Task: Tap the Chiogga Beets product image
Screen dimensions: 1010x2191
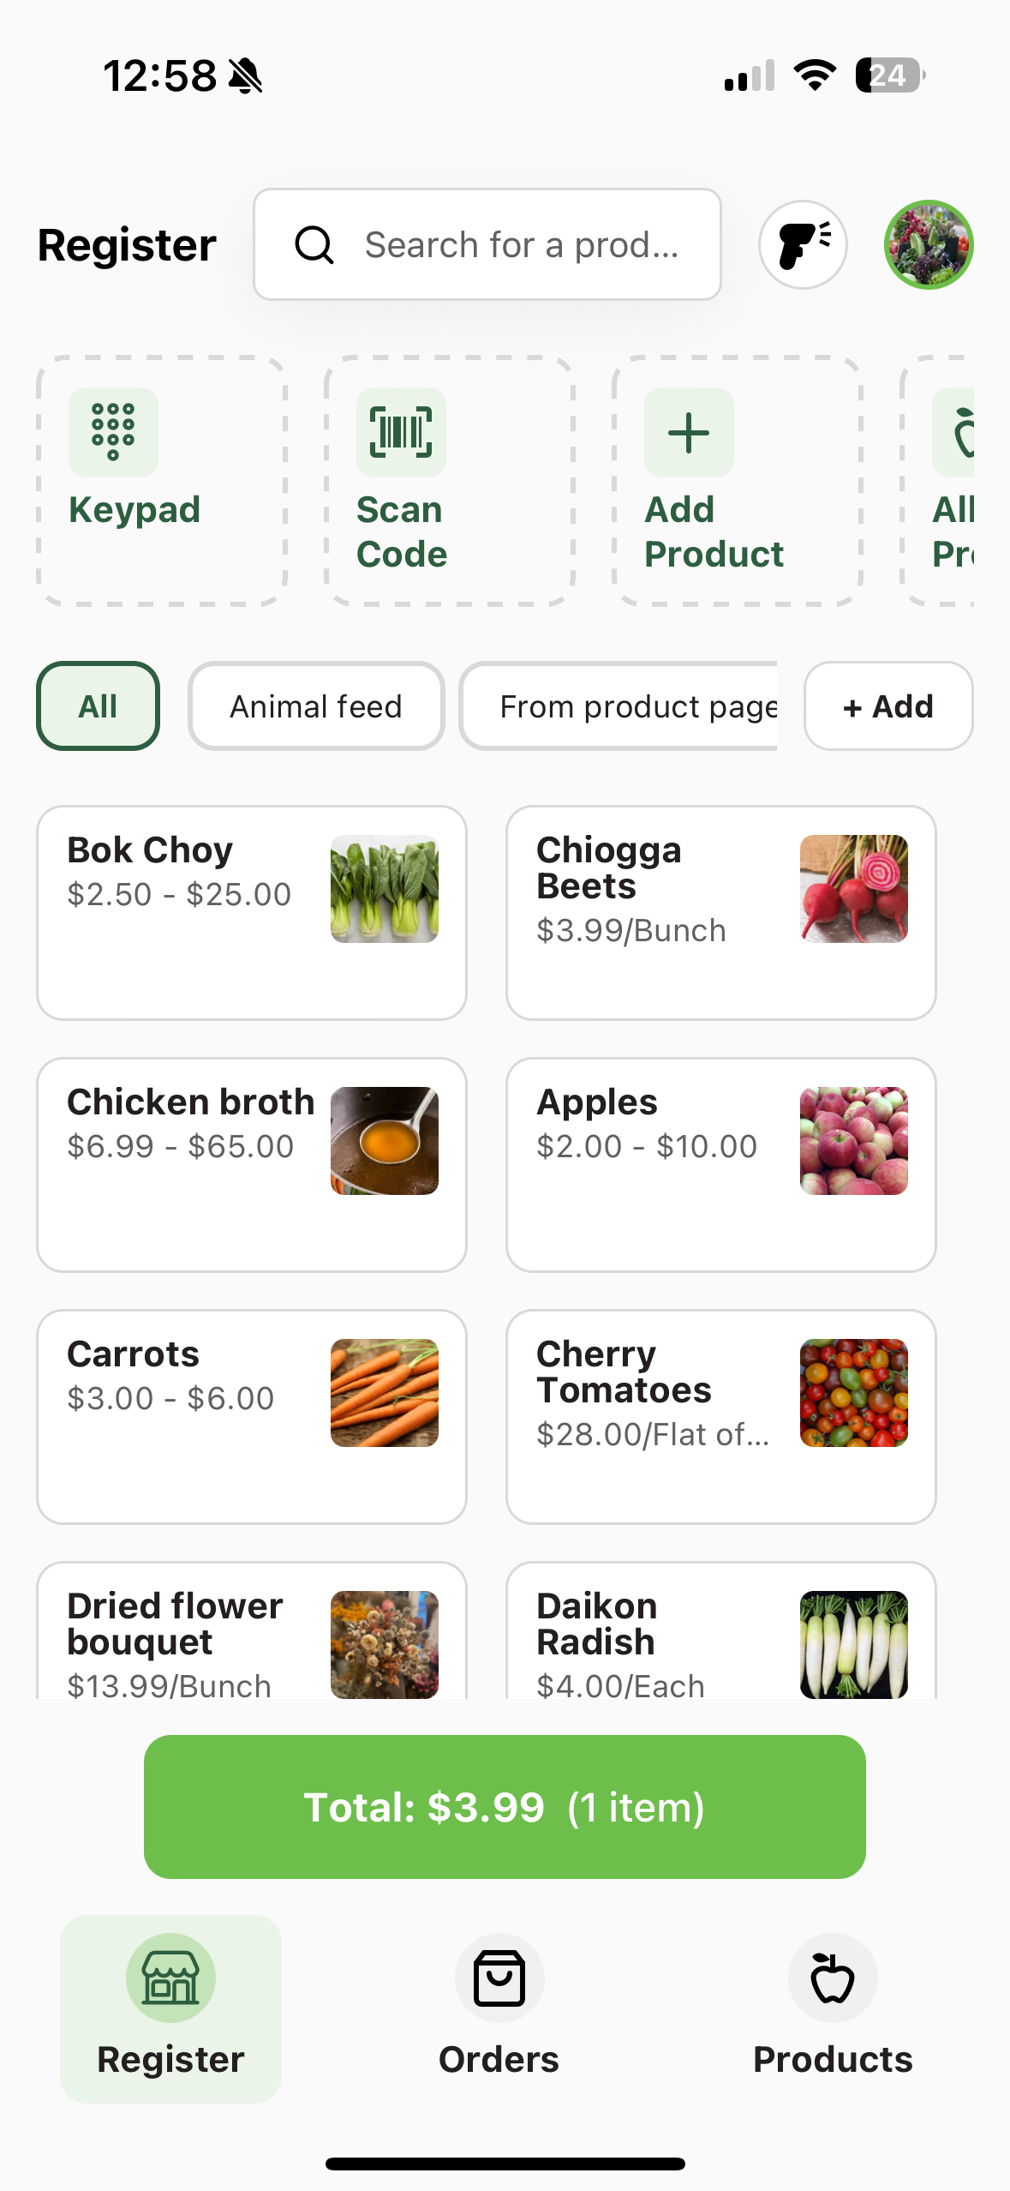Action: (853, 889)
